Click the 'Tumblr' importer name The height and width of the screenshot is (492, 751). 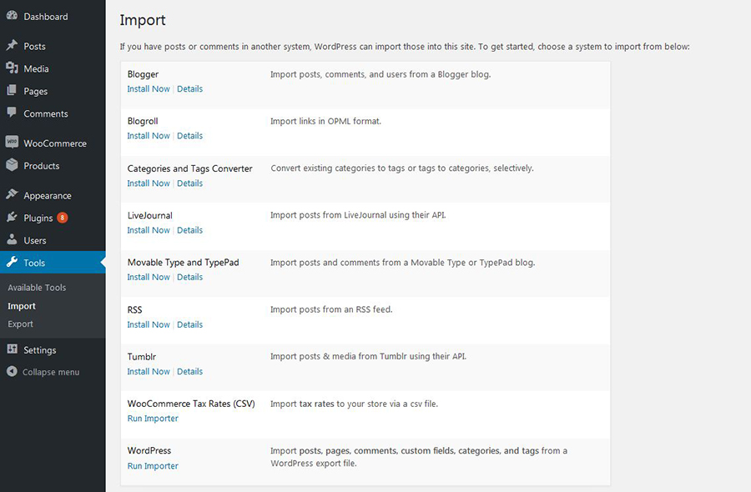[142, 357]
